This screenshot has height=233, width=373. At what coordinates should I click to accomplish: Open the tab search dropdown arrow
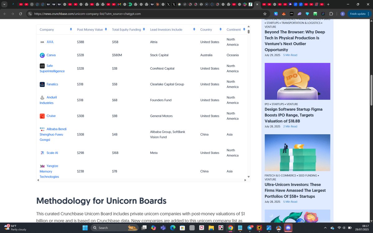click(4, 4)
